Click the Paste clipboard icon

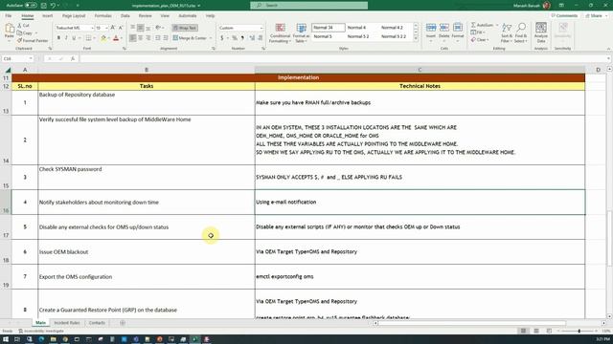point(10,28)
